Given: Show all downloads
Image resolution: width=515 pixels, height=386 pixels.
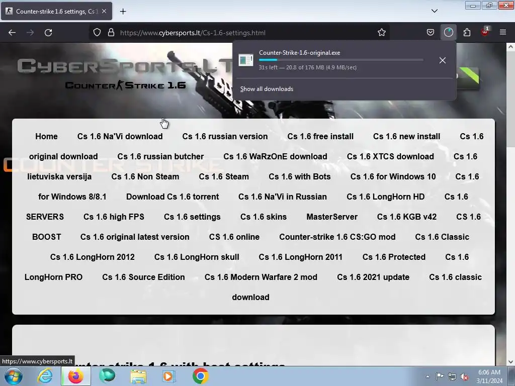Looking at the screenshot, I should (267, 89).
